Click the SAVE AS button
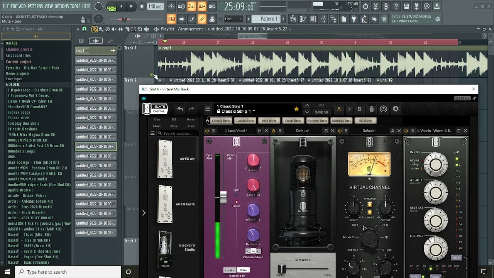 321,112
